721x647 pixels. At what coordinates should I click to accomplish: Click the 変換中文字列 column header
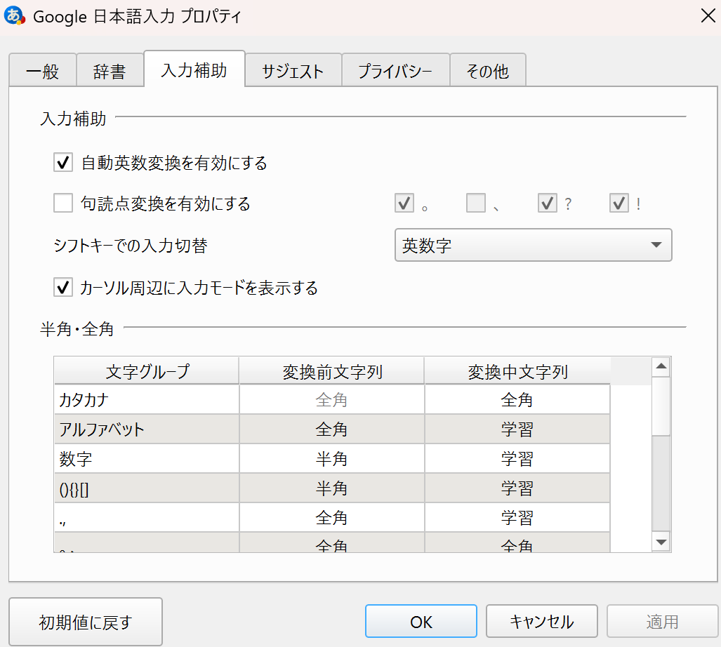click(x=517, y=371)
